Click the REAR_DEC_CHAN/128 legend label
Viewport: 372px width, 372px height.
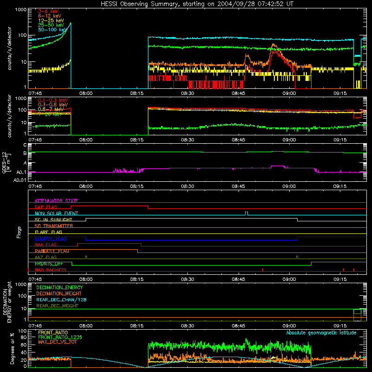(x=61, y=300)
